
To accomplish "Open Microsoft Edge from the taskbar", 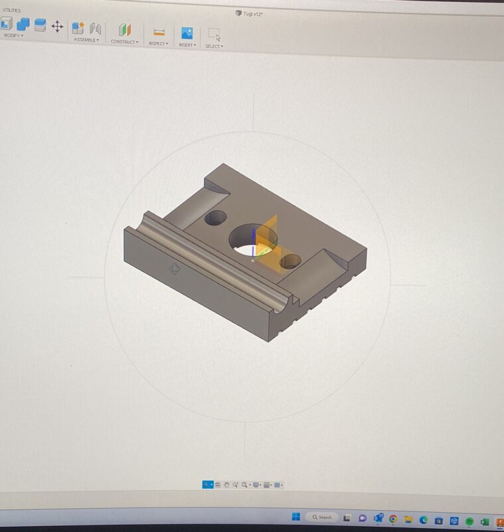I will 424,520.
